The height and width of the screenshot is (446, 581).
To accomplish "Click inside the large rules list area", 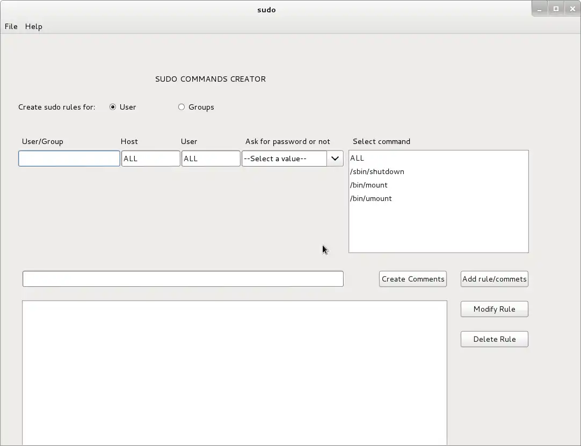I will pyautogui.click(x=234, y=372).
